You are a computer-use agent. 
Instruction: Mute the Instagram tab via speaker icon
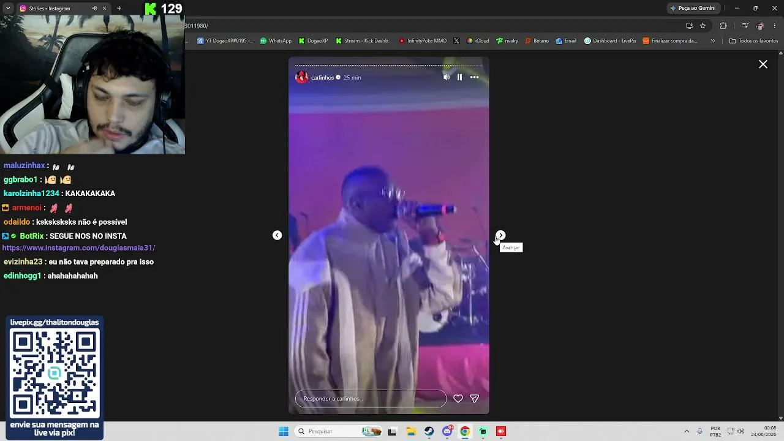(x=94, y=9)
